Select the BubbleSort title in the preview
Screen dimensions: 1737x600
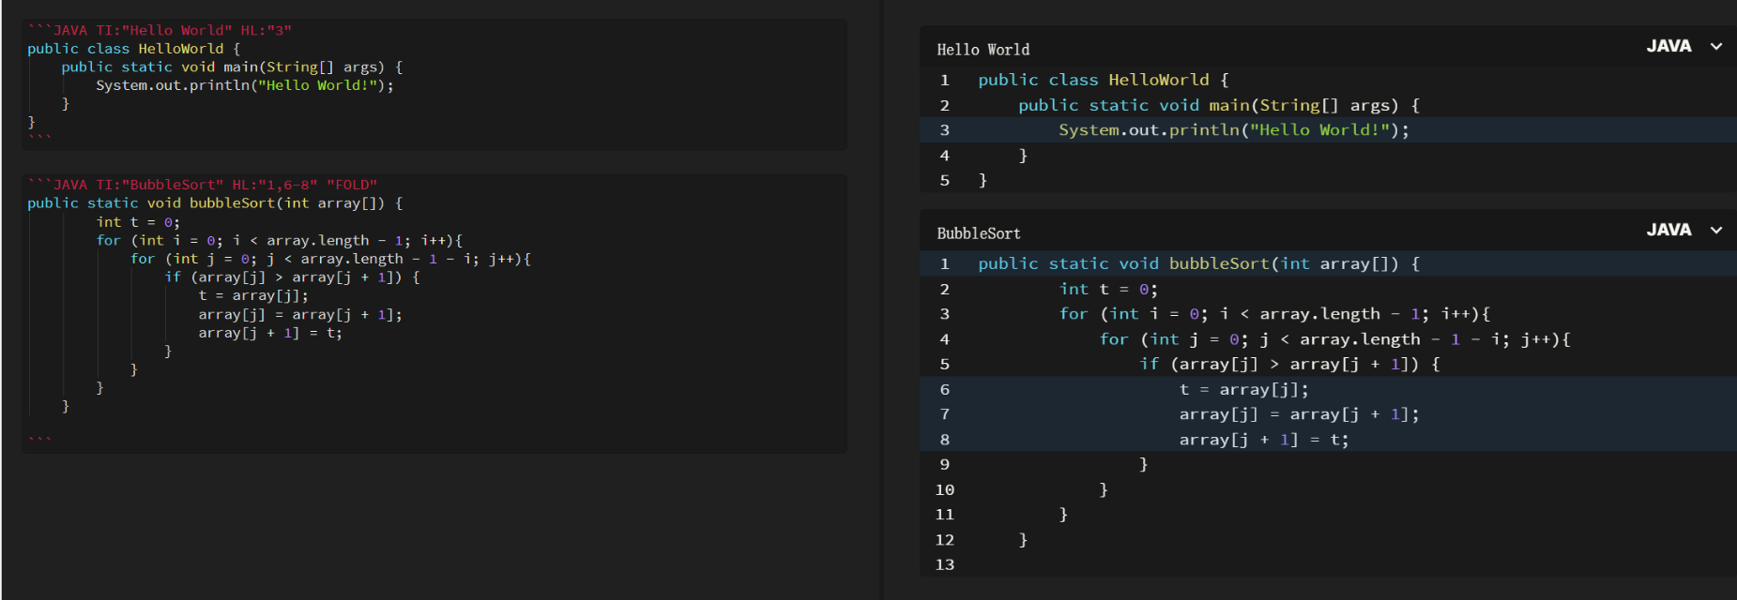tap(978, 233)
